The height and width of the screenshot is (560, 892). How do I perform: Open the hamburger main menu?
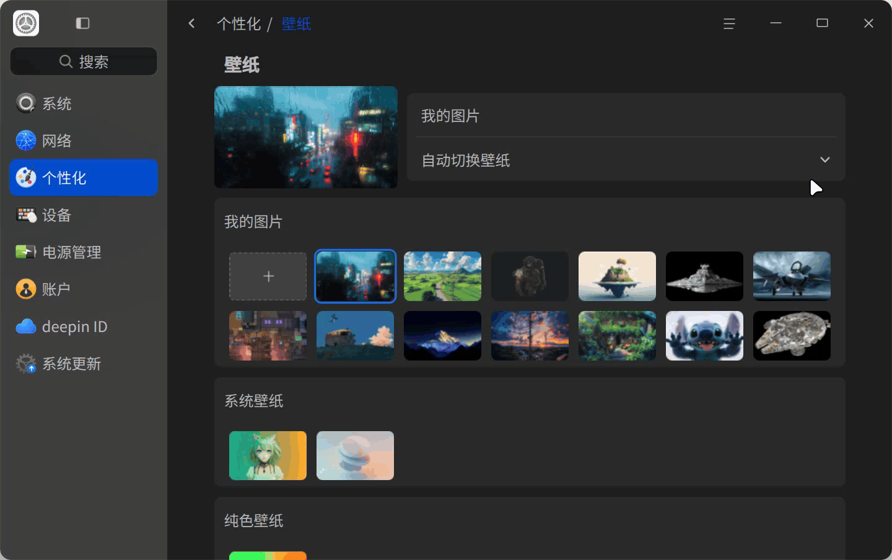[729, 24]
